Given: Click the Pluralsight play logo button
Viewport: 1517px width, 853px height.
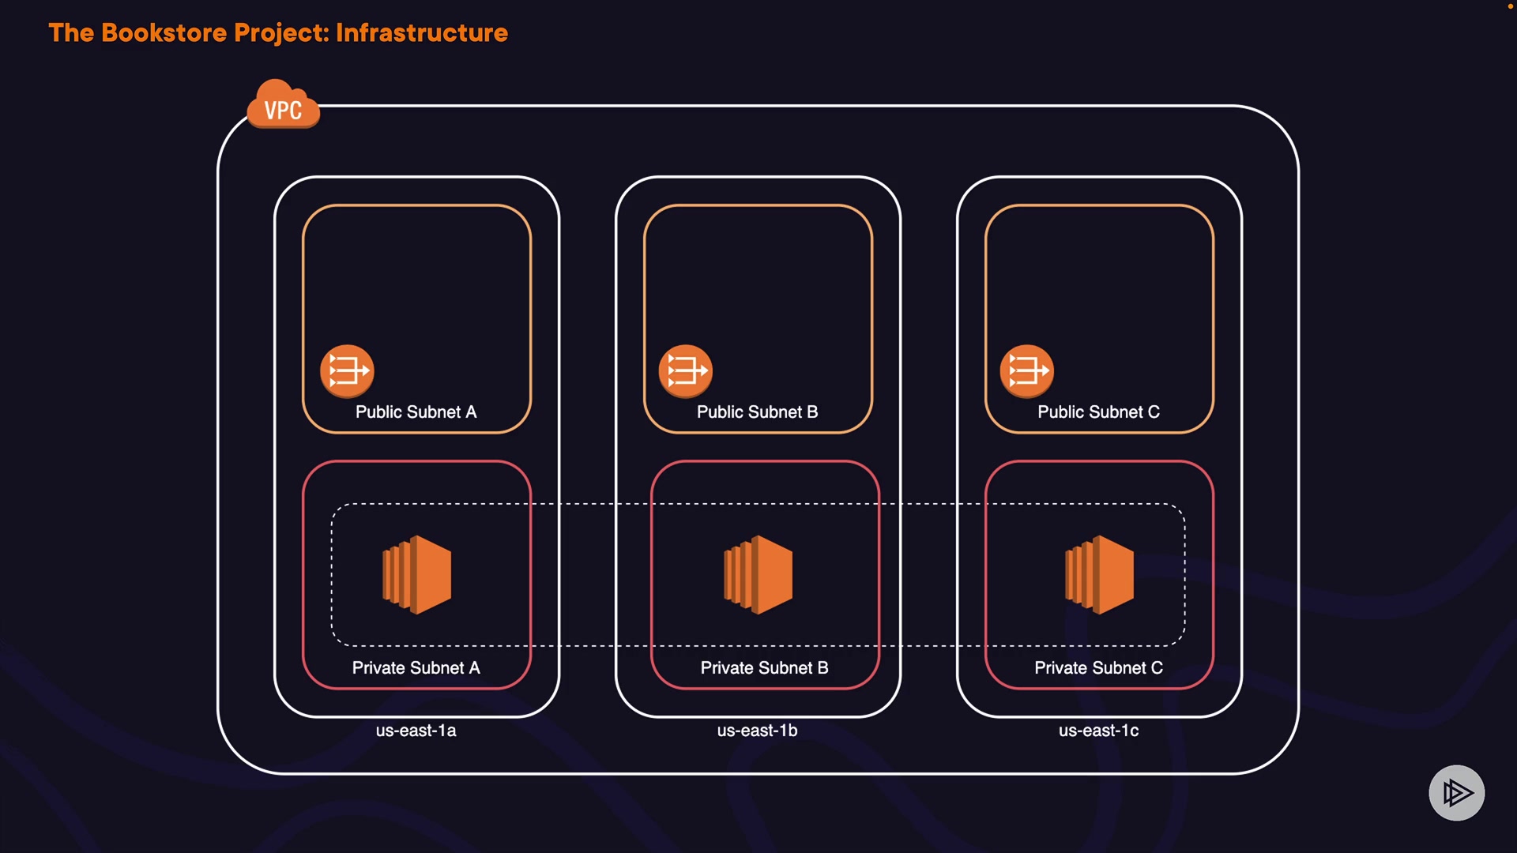Looking at the screenshot, I should pos(1456,792).
